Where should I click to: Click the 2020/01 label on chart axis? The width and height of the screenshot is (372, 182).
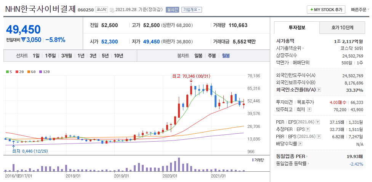[x=170, y=176]
